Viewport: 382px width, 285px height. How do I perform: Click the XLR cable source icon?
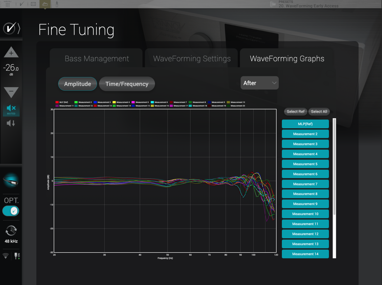point(11,181)
